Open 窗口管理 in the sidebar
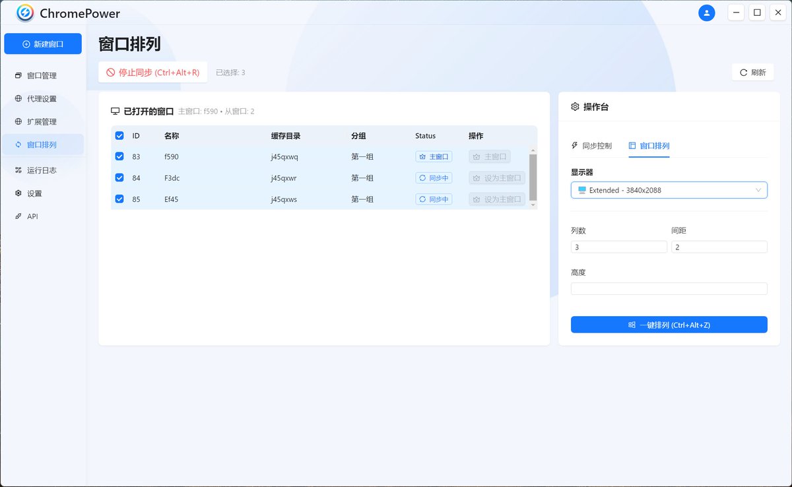Viewport: 792px width, 487px height. [x=43, y=76]
